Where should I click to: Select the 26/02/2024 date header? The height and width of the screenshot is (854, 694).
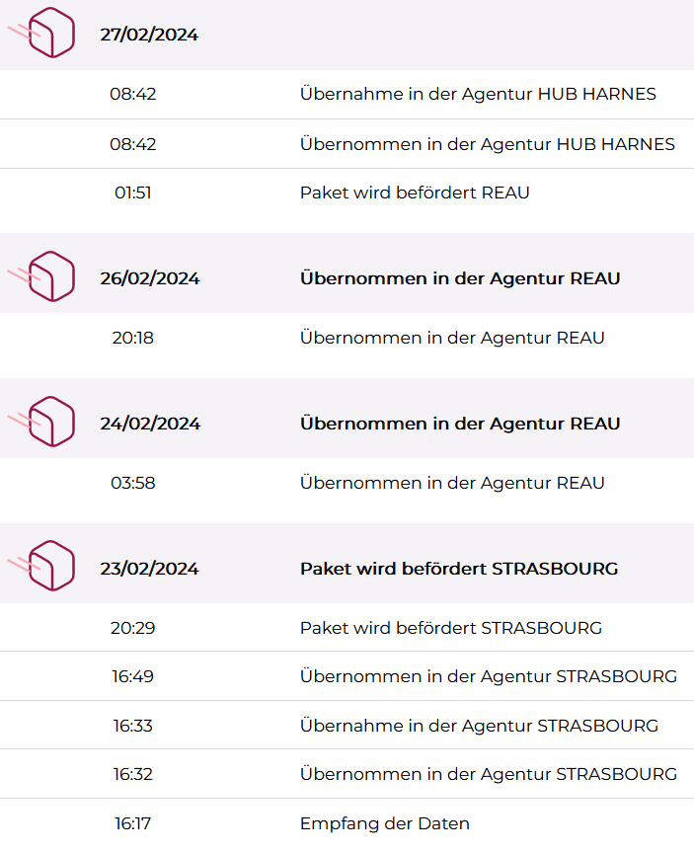click(x=150, y=278)
